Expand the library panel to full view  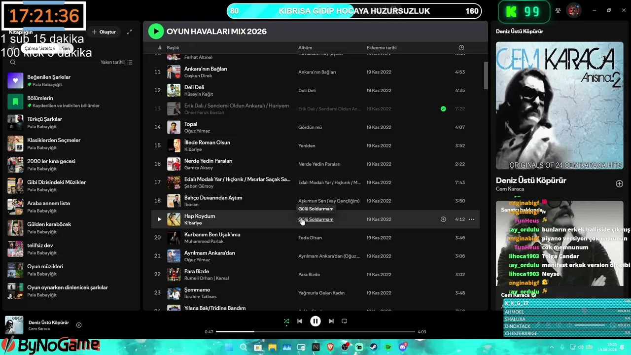(x=130, y=32)
